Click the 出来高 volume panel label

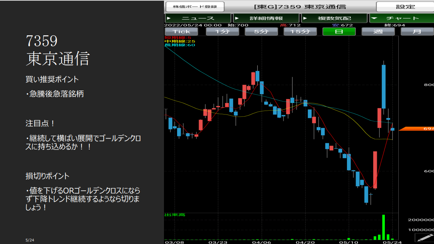tap(175, 215)
